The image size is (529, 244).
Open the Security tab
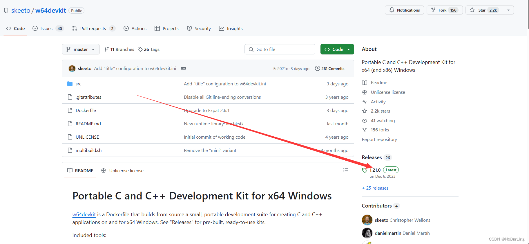click(x=199, y=28)
